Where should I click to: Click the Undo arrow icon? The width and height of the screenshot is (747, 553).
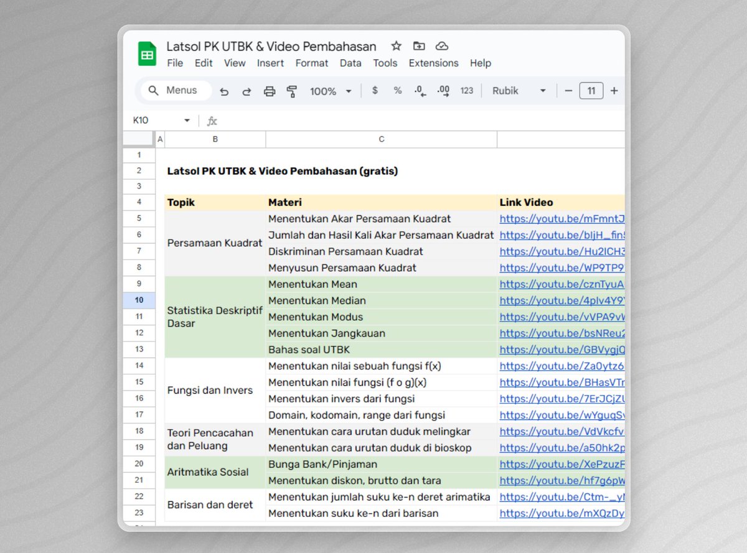(x=224, y=91)
